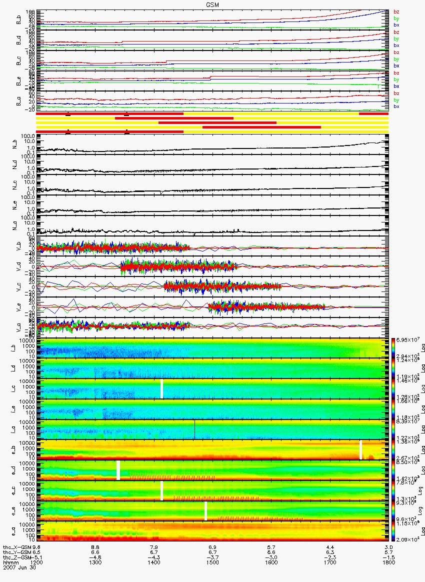Click the 1700 time tick label
This screenshot has height=582, width=425.
(330, 562)
